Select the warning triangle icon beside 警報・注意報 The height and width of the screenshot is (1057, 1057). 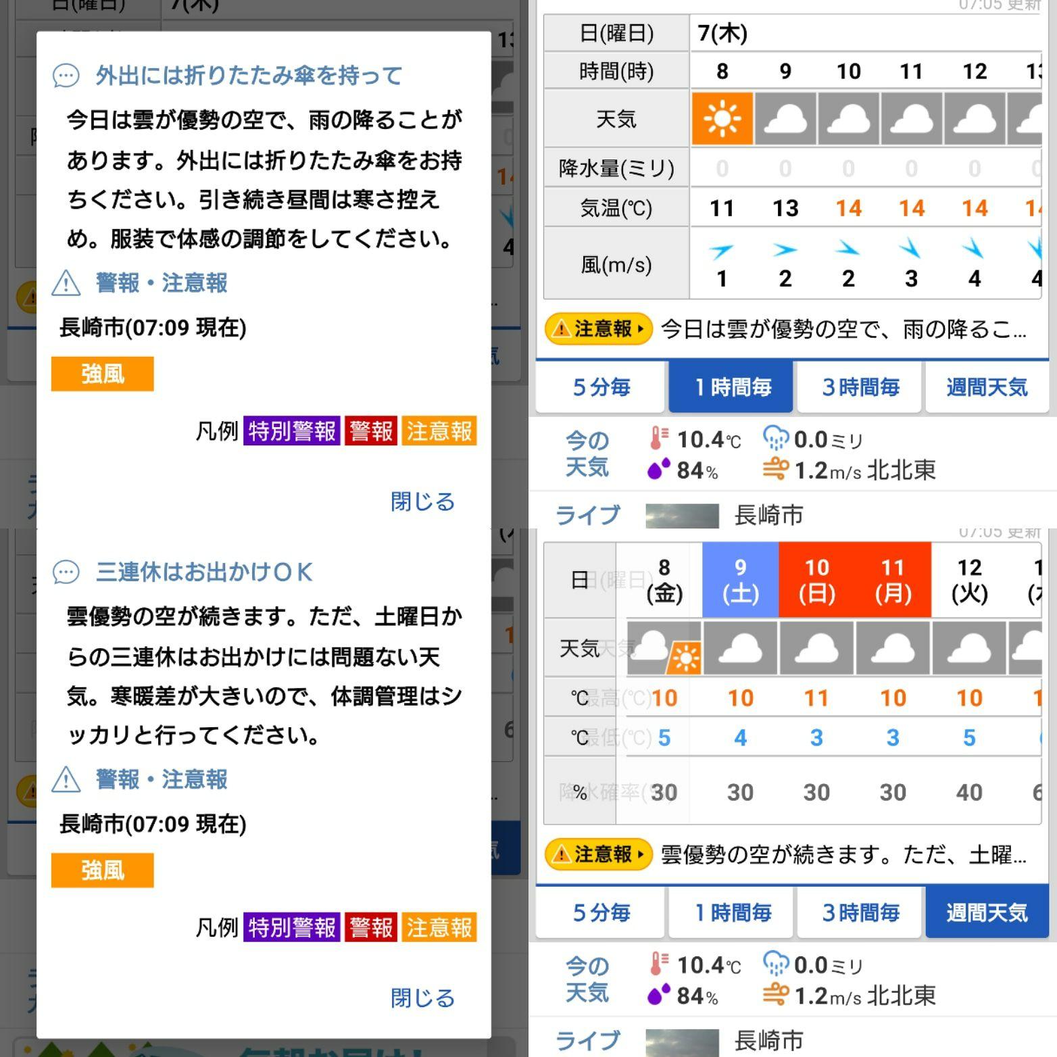[x=68, y=283]
